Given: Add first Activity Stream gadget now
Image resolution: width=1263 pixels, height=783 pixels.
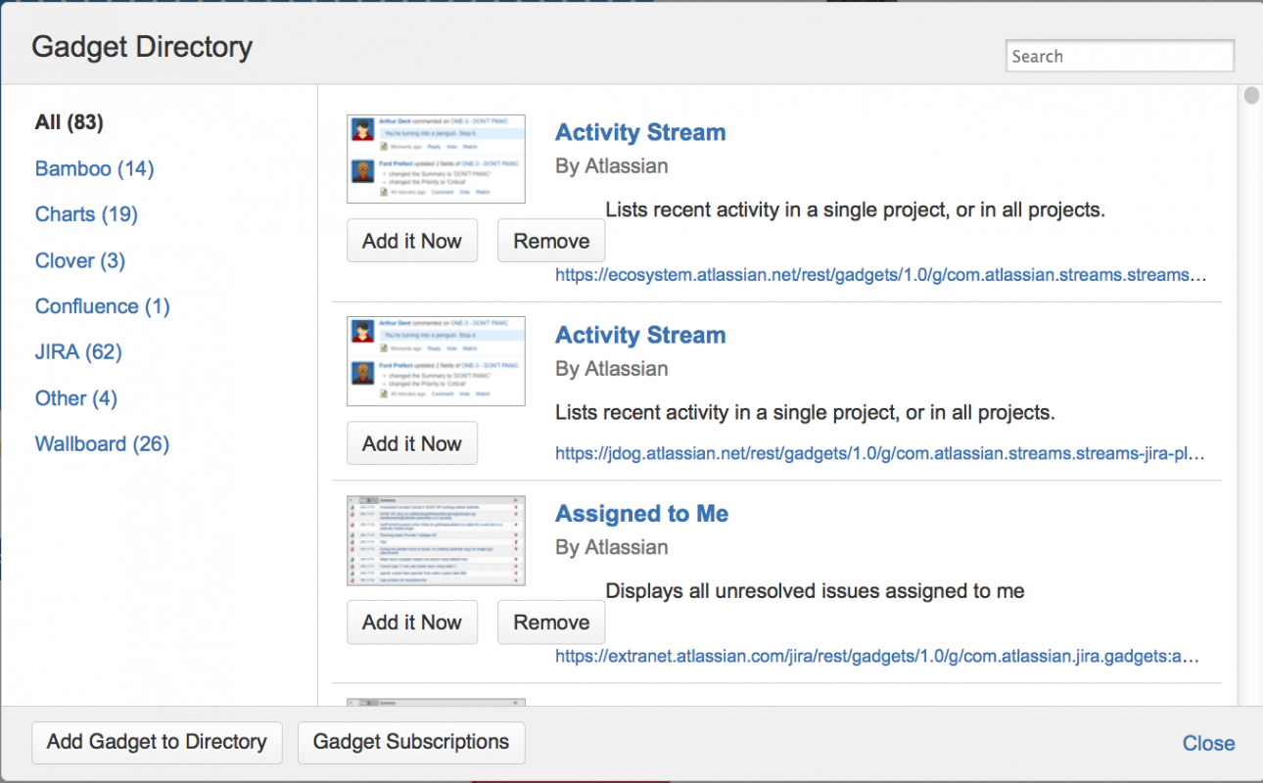Looking at the screenshot, I should click(412, 241).
